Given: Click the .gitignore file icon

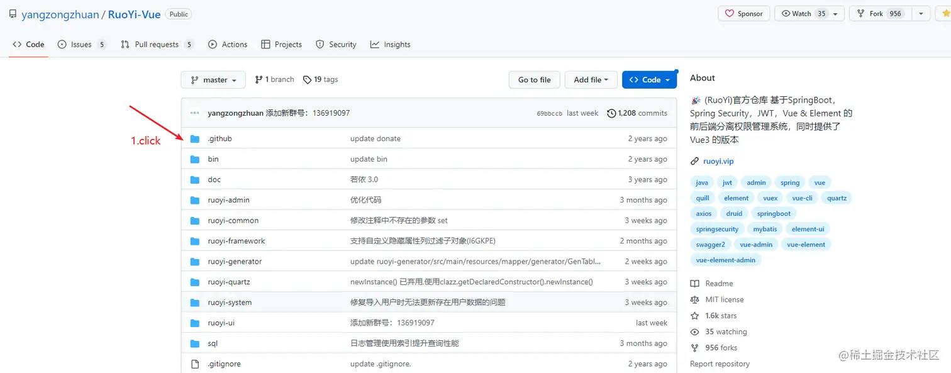Looking at the screenshot, I should pos(195,364).
